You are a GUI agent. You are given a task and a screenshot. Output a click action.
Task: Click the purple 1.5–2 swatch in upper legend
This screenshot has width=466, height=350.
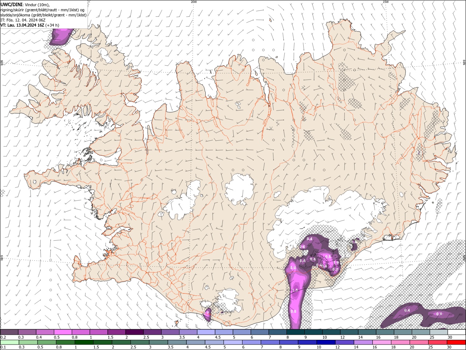point(116,332)
